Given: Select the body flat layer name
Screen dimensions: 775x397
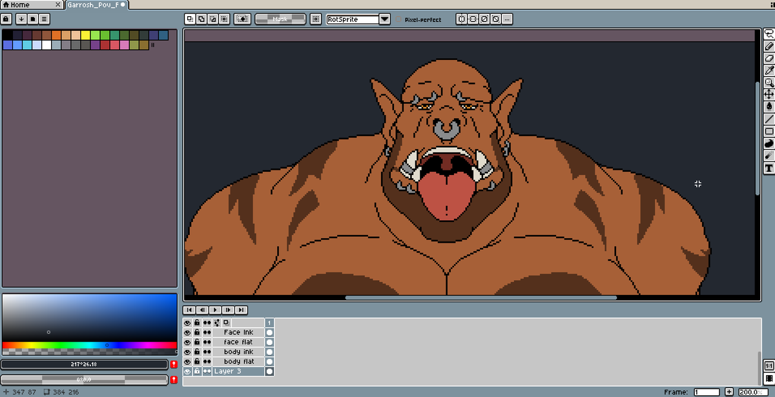Looking at the screenshot, I should tap(239, 361).
